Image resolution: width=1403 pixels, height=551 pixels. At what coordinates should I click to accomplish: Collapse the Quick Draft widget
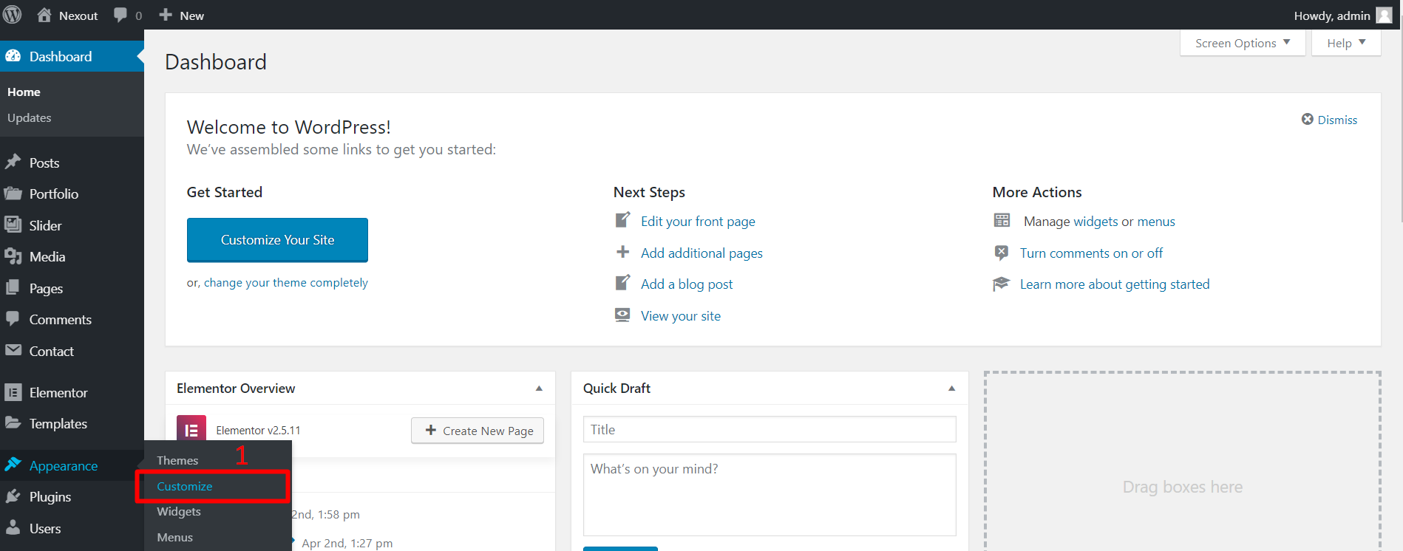951,389
